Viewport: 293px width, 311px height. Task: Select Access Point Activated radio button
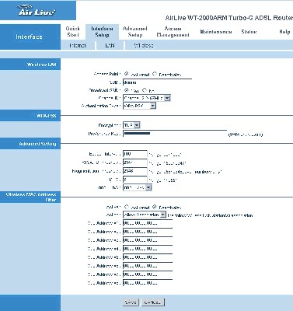127,74
